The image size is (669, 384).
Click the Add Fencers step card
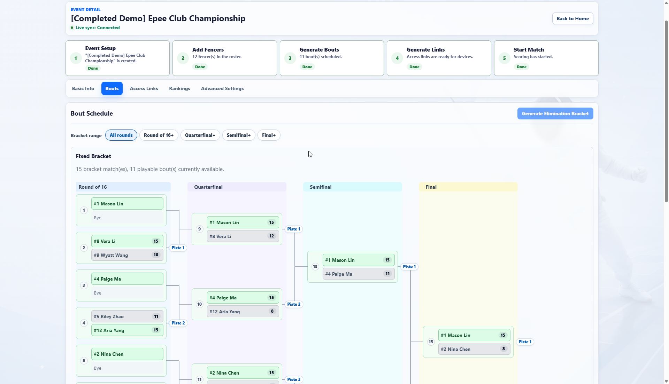click(x=224, y=58)
